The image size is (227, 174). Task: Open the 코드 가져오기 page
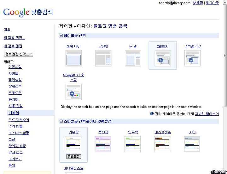(x=19, y=120)
